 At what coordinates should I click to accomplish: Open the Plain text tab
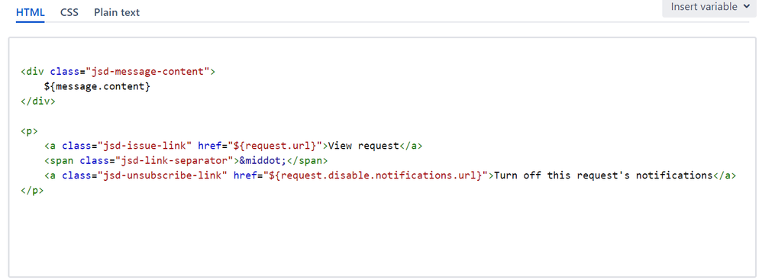(x=117, y=13)
